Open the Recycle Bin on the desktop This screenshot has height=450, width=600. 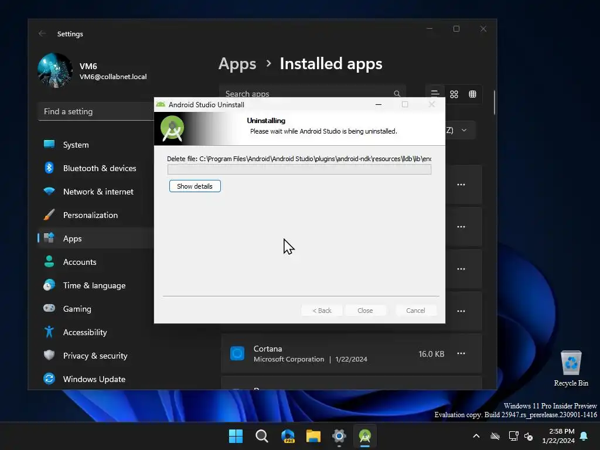571,369
